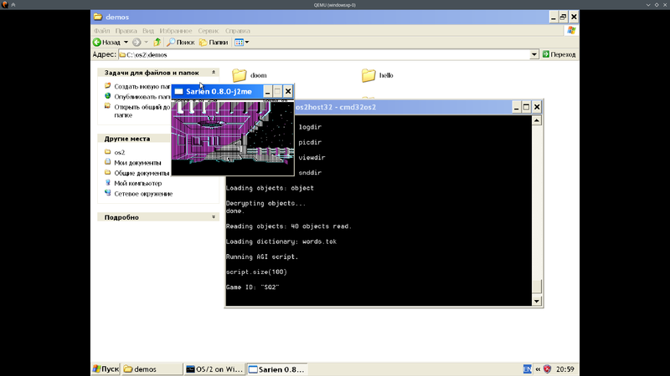
Task: Open the Файл menu
Action: [101, 31]
